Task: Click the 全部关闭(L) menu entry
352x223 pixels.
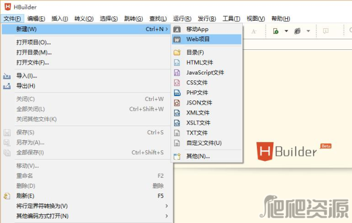Action: (x=86, y=109)
